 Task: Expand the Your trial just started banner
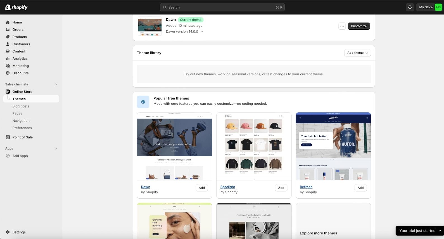tap(420, 231)
